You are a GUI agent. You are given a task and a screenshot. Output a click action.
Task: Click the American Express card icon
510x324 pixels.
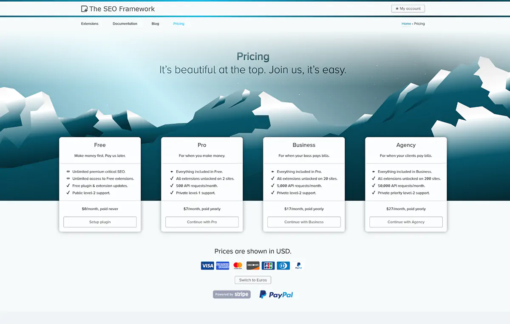(x=222, y=266)
